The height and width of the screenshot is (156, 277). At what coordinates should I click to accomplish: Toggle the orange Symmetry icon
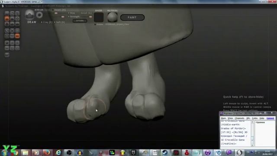tap(17, 36)
